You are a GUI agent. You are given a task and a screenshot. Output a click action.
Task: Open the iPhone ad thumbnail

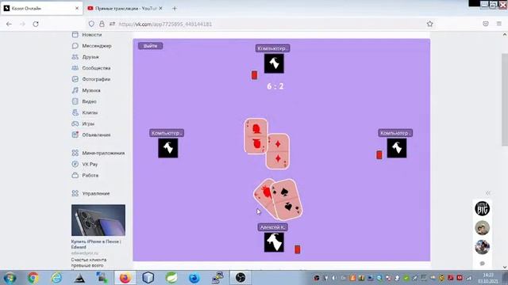point(98,220)
